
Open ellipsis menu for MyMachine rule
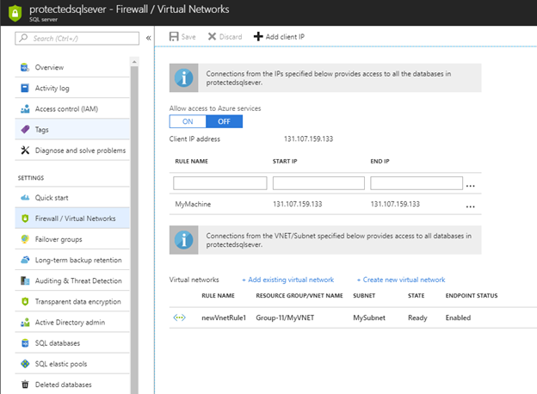pos(470,206)
